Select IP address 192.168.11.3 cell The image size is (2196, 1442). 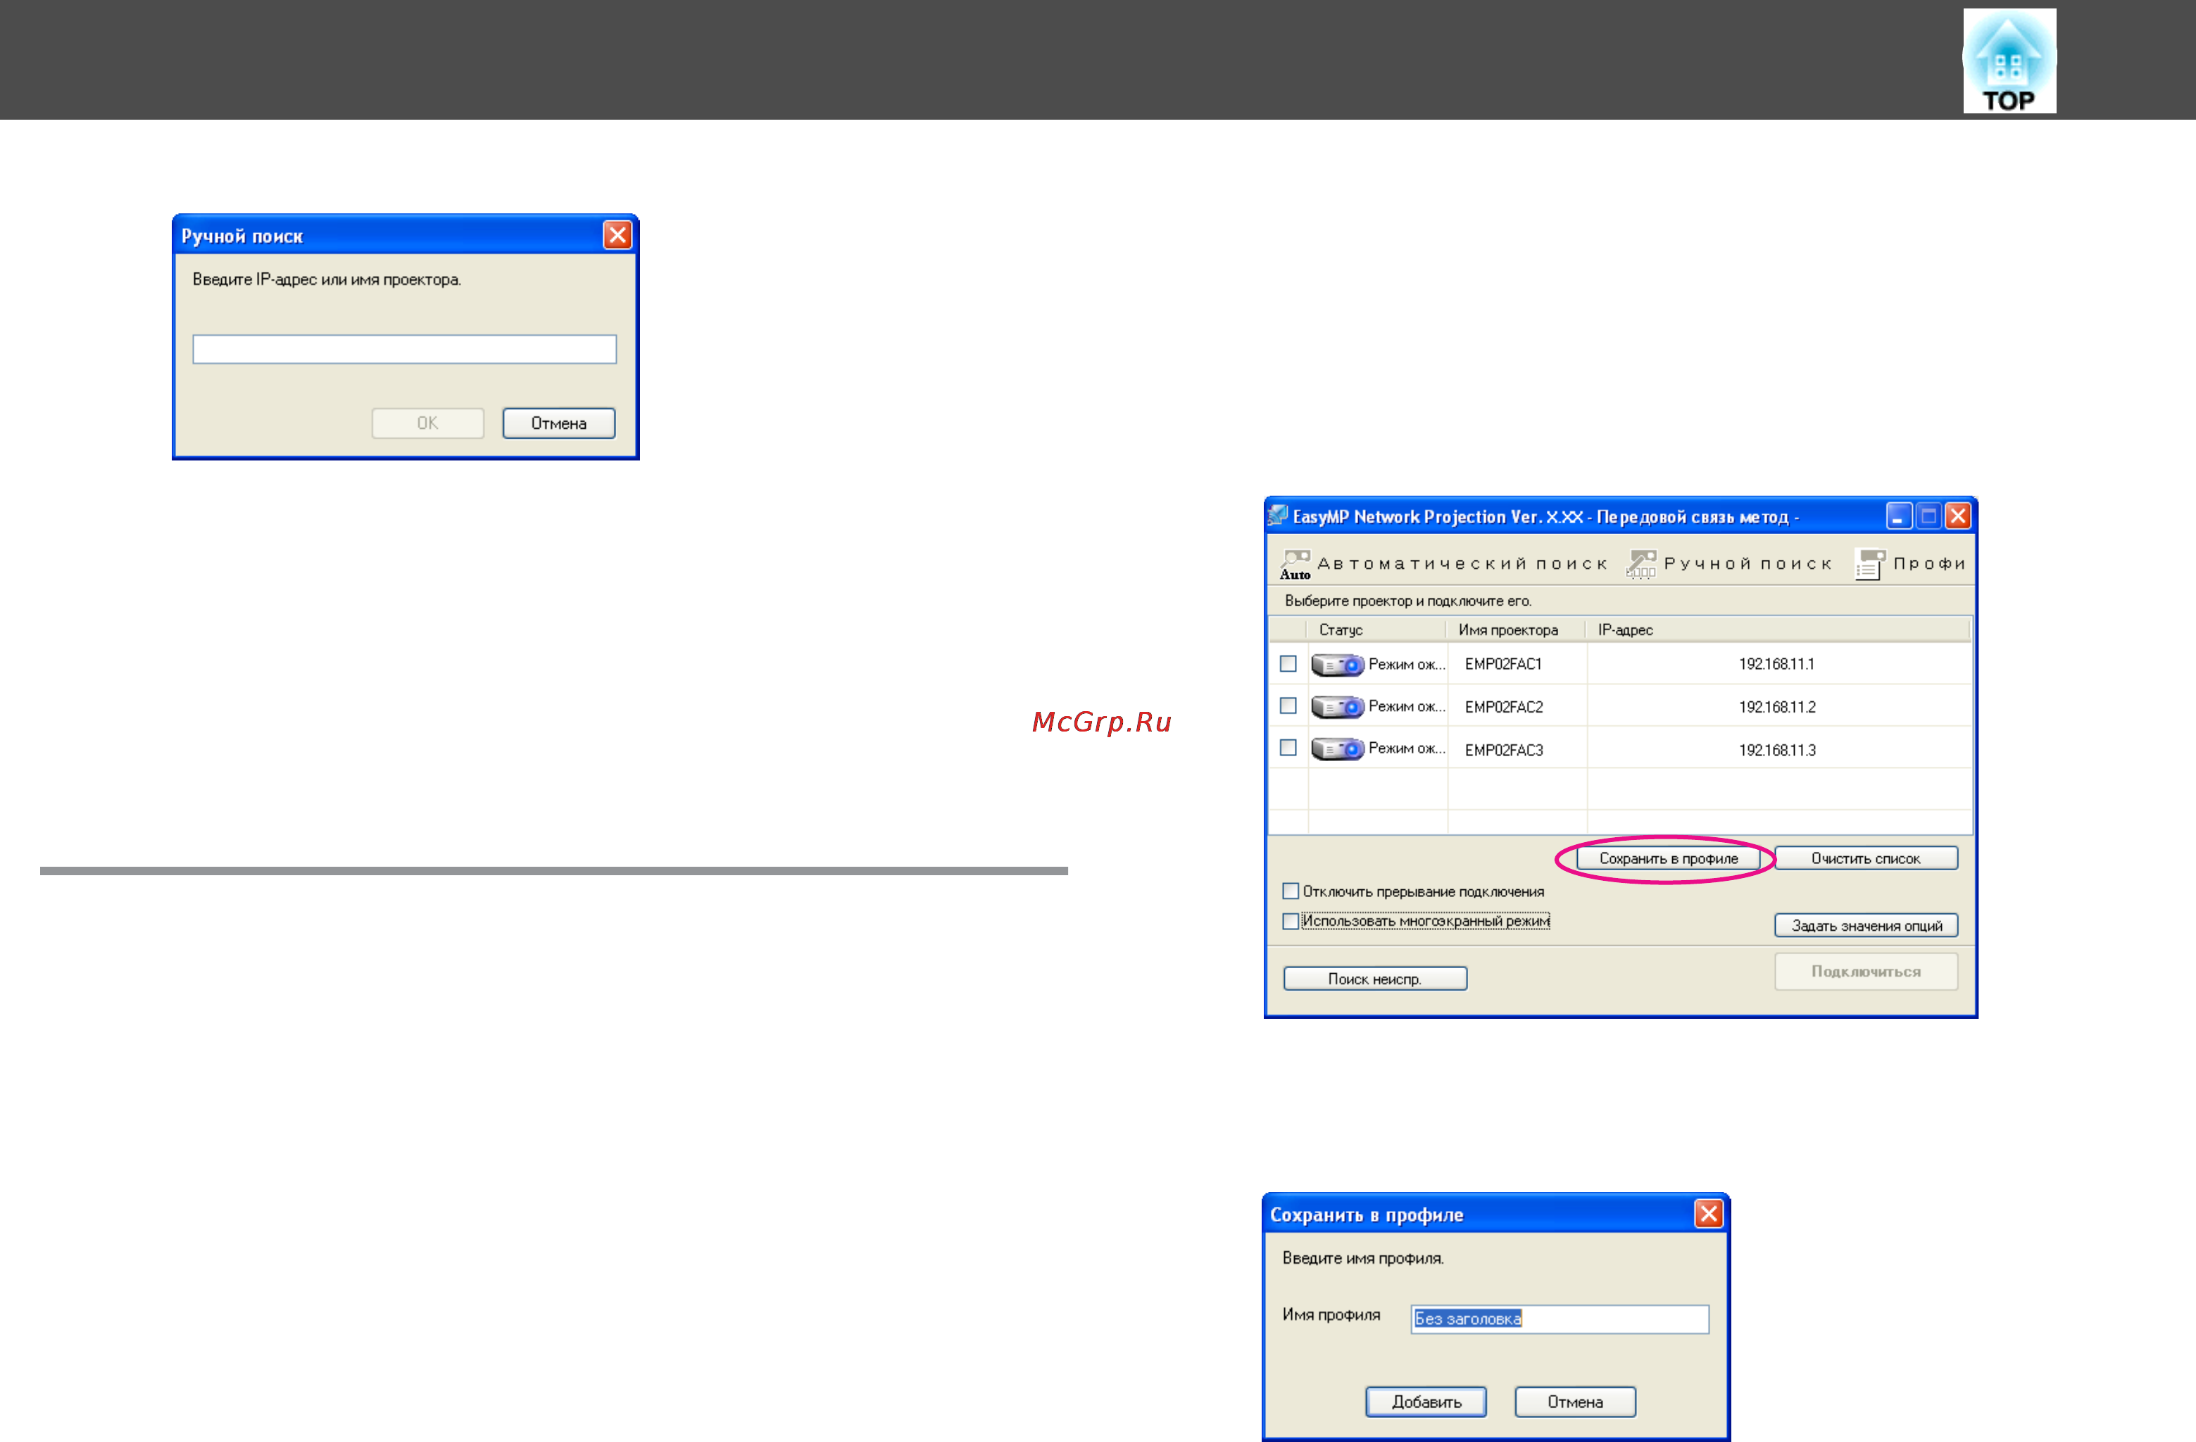point(1778,749)
